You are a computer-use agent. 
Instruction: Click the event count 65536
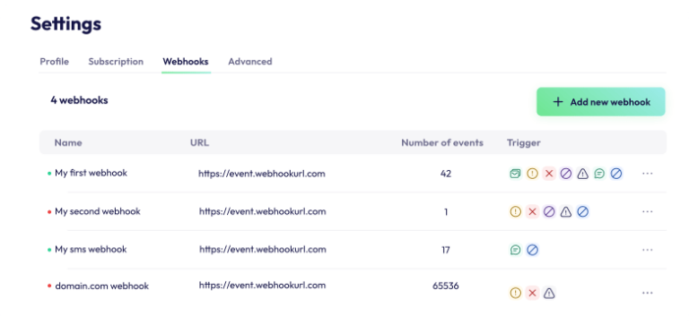446,286
